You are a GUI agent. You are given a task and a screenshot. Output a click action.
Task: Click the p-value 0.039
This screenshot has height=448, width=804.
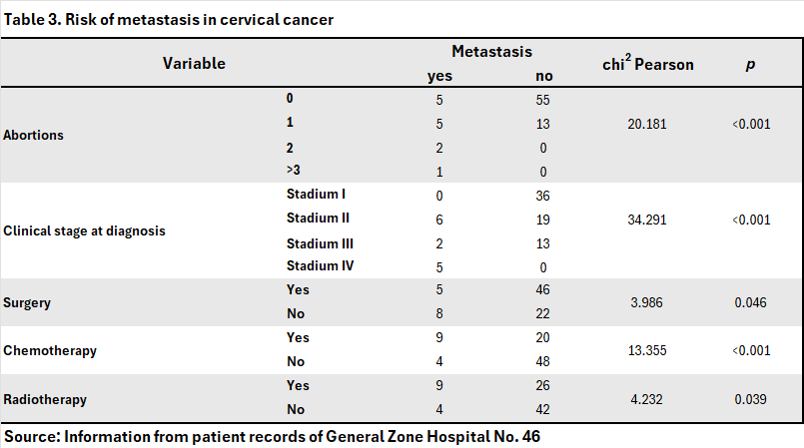[749, 398]
